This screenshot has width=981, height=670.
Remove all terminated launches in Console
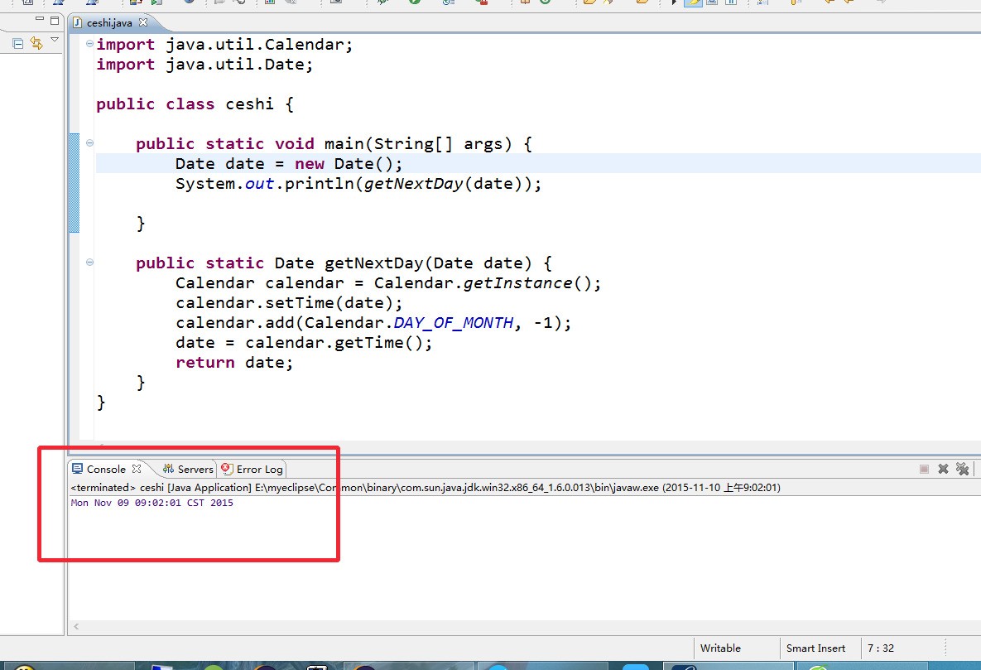[962, 469]
